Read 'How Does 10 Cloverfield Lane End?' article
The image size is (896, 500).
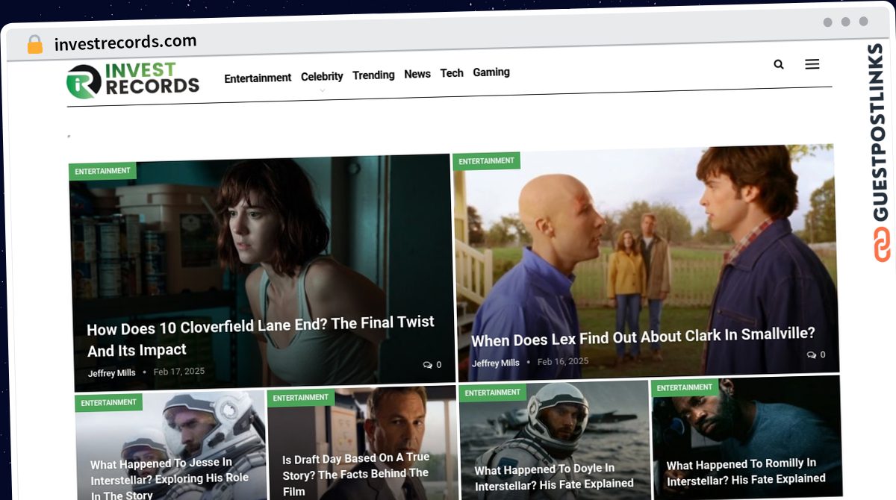click(x=261, y=337)
